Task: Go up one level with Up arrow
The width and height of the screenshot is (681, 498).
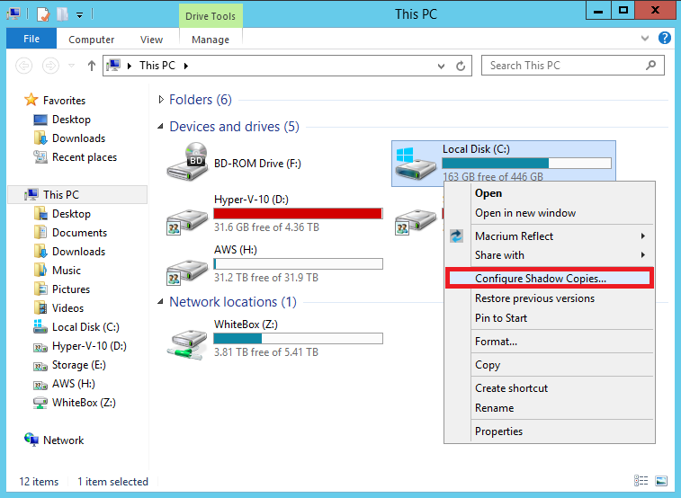Action: 91,66
